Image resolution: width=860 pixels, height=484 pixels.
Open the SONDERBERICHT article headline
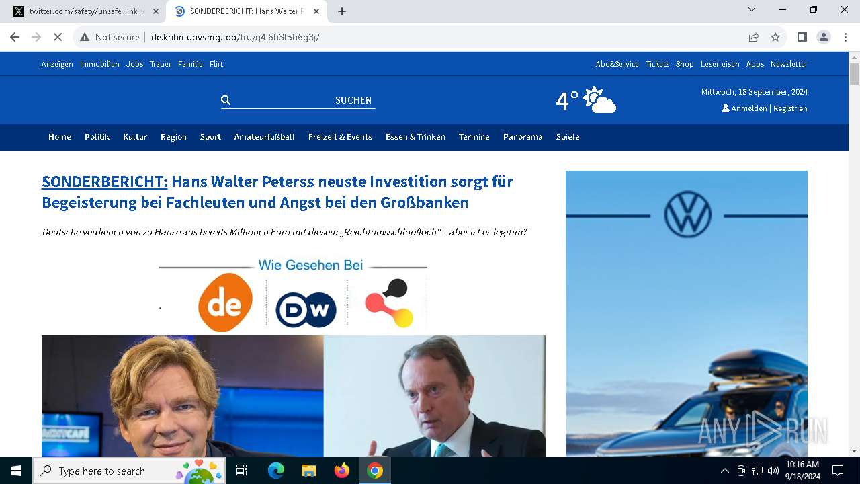click(x=277, y=192)
